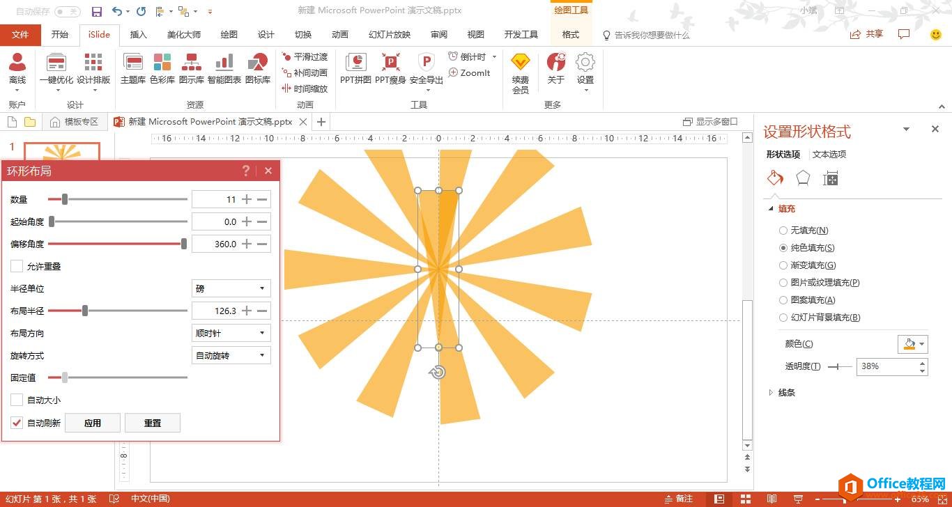952x507 pixels.
Task: Open the 色彩库 color library
Action: point(162,68)
